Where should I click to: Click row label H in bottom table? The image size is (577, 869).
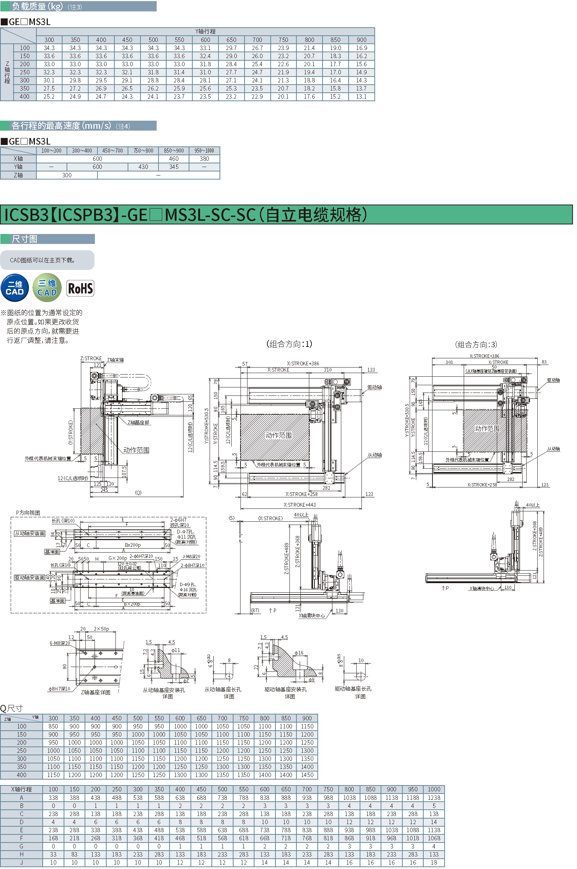[x=21, y=855]
